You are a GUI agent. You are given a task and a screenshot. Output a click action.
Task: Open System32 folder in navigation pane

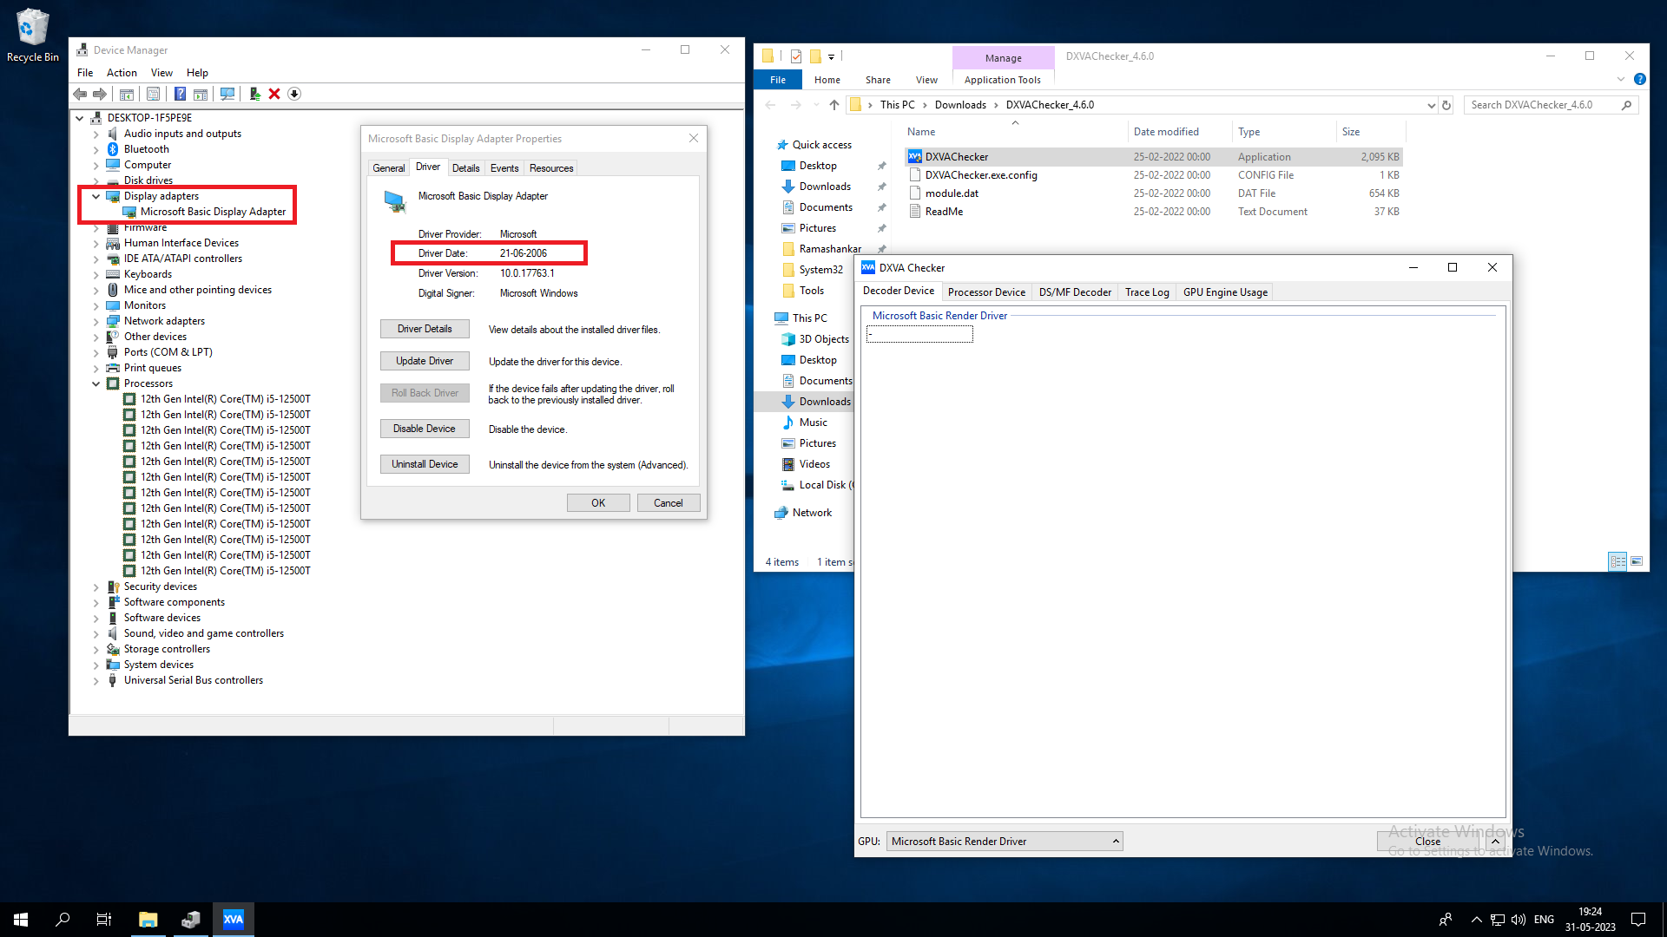[x=820, y=270]
